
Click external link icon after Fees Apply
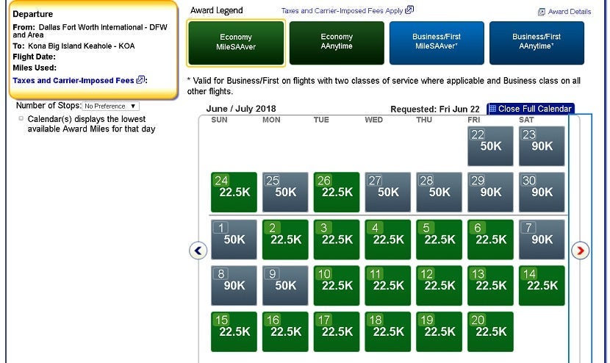point(409,10)
